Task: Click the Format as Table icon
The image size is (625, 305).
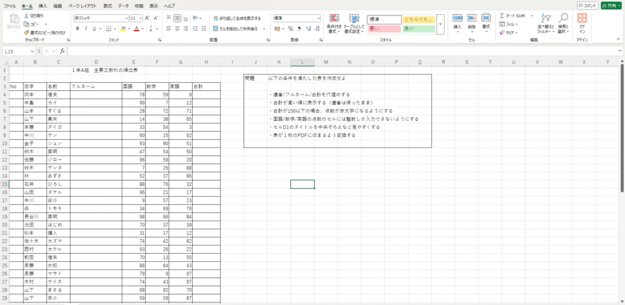Action: (354, 20)
